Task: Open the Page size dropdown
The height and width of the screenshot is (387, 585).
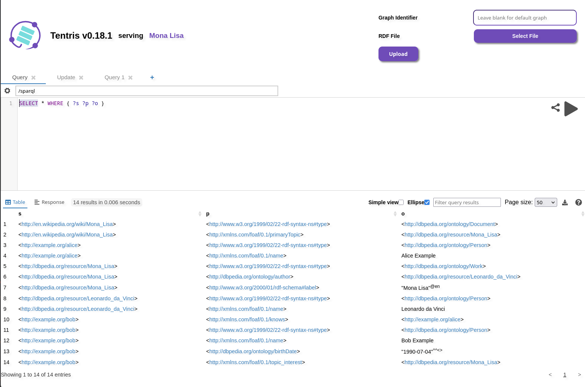Action: (546, 202)
